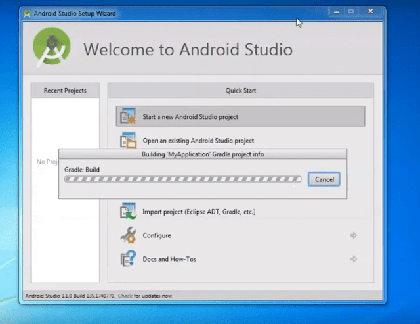420x324 pixels.
Task: Select Open an existing Android Studio project
Action: tap(198, 141)
